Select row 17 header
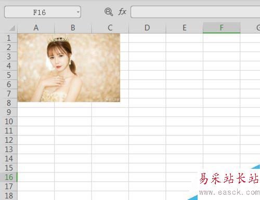 (9, 186)
